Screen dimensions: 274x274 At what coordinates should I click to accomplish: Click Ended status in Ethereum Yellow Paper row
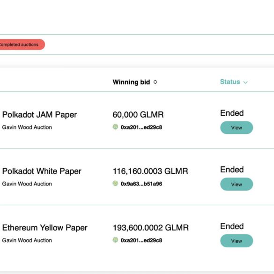pos(232,226)
